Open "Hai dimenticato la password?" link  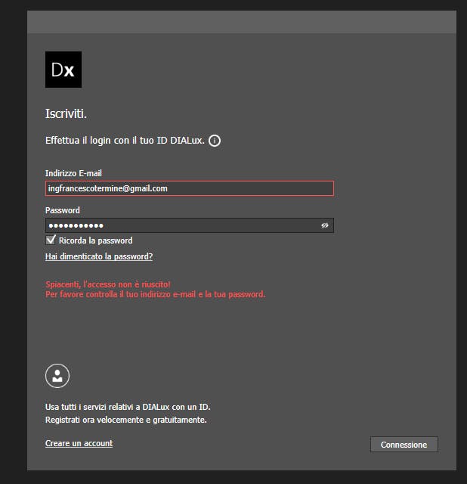click(99, 256)
